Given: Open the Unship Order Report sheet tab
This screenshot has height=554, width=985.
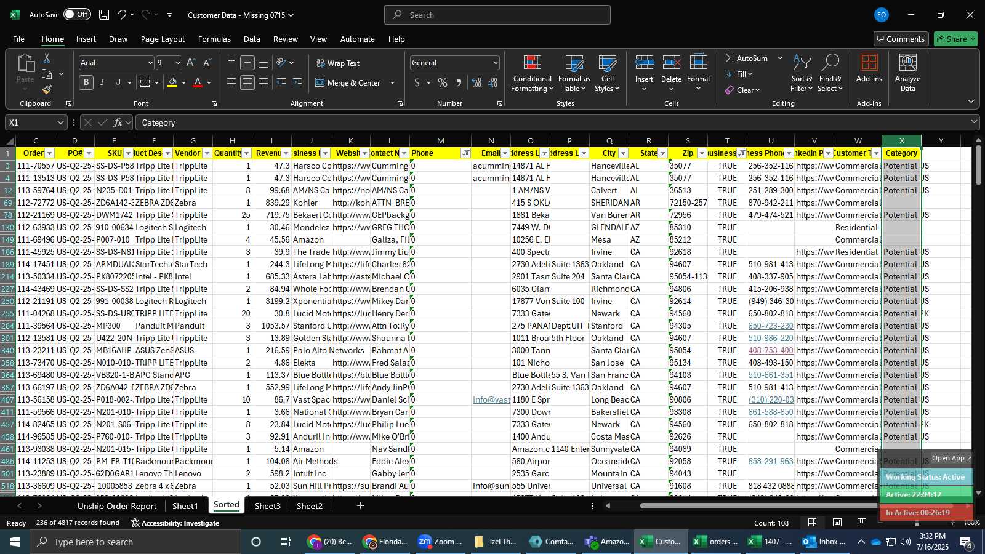Looking at the screenshot, I should click(117, 506).
